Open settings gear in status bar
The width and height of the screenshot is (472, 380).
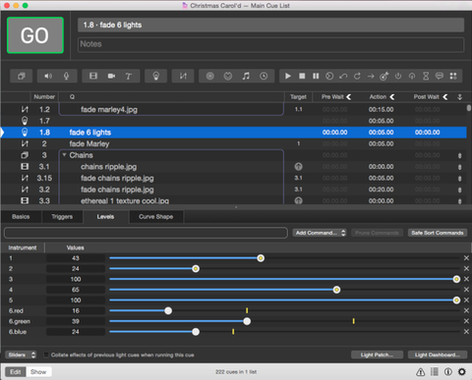[x=462, y=372]
